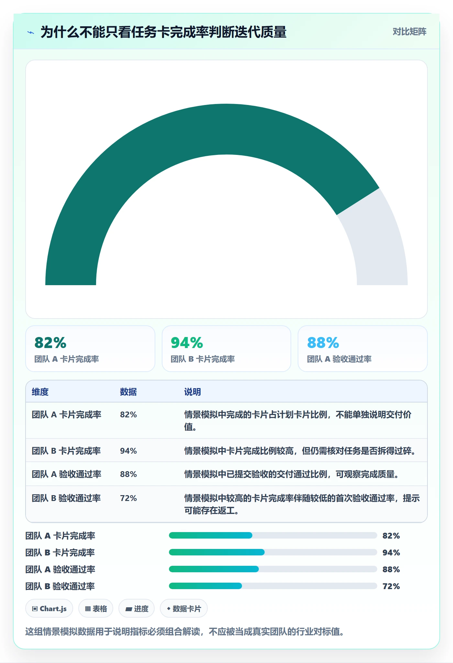The height and width of the screenshot is (663, 453).
Task: Click the 88% value in the table
Action: [x=128, y=474]
